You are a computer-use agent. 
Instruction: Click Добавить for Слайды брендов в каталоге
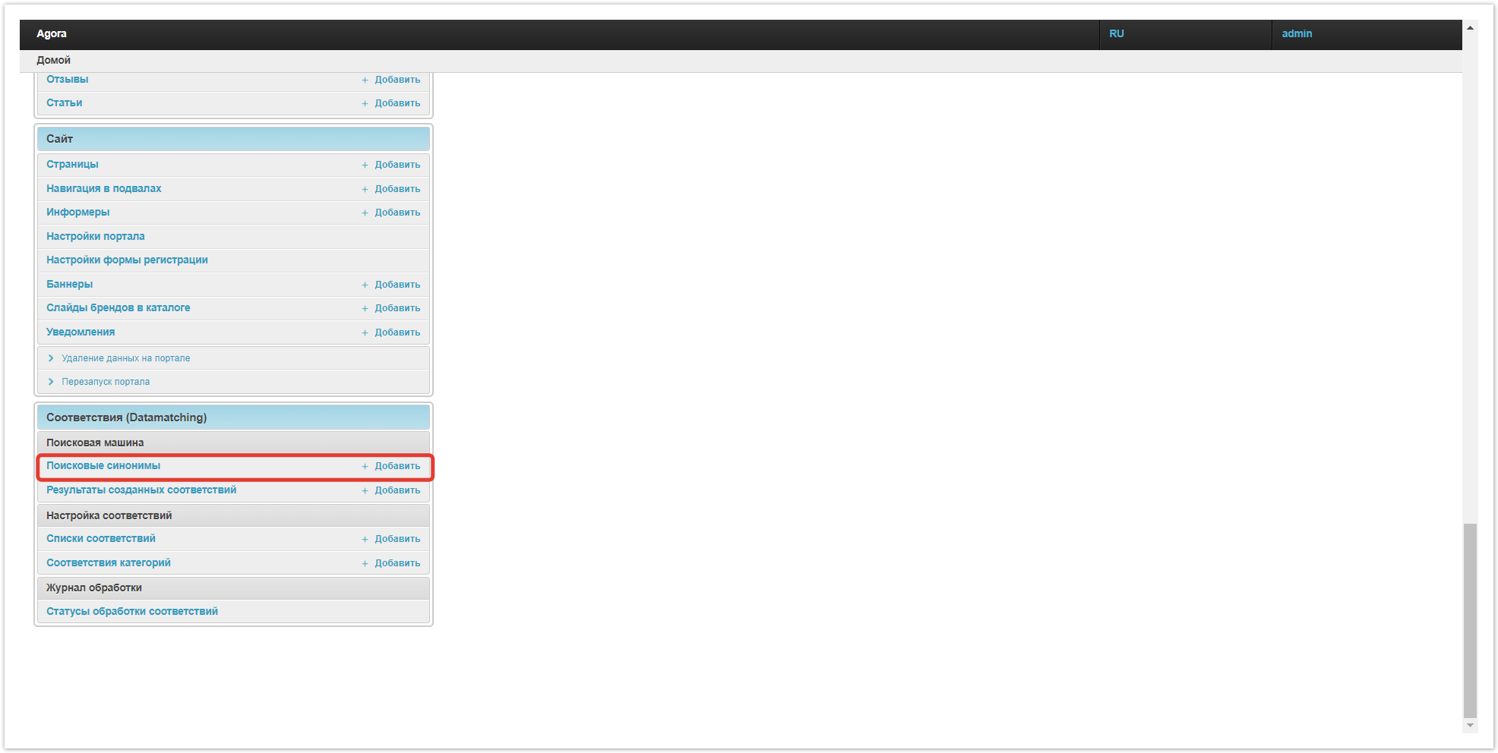[x=397, y=308]
